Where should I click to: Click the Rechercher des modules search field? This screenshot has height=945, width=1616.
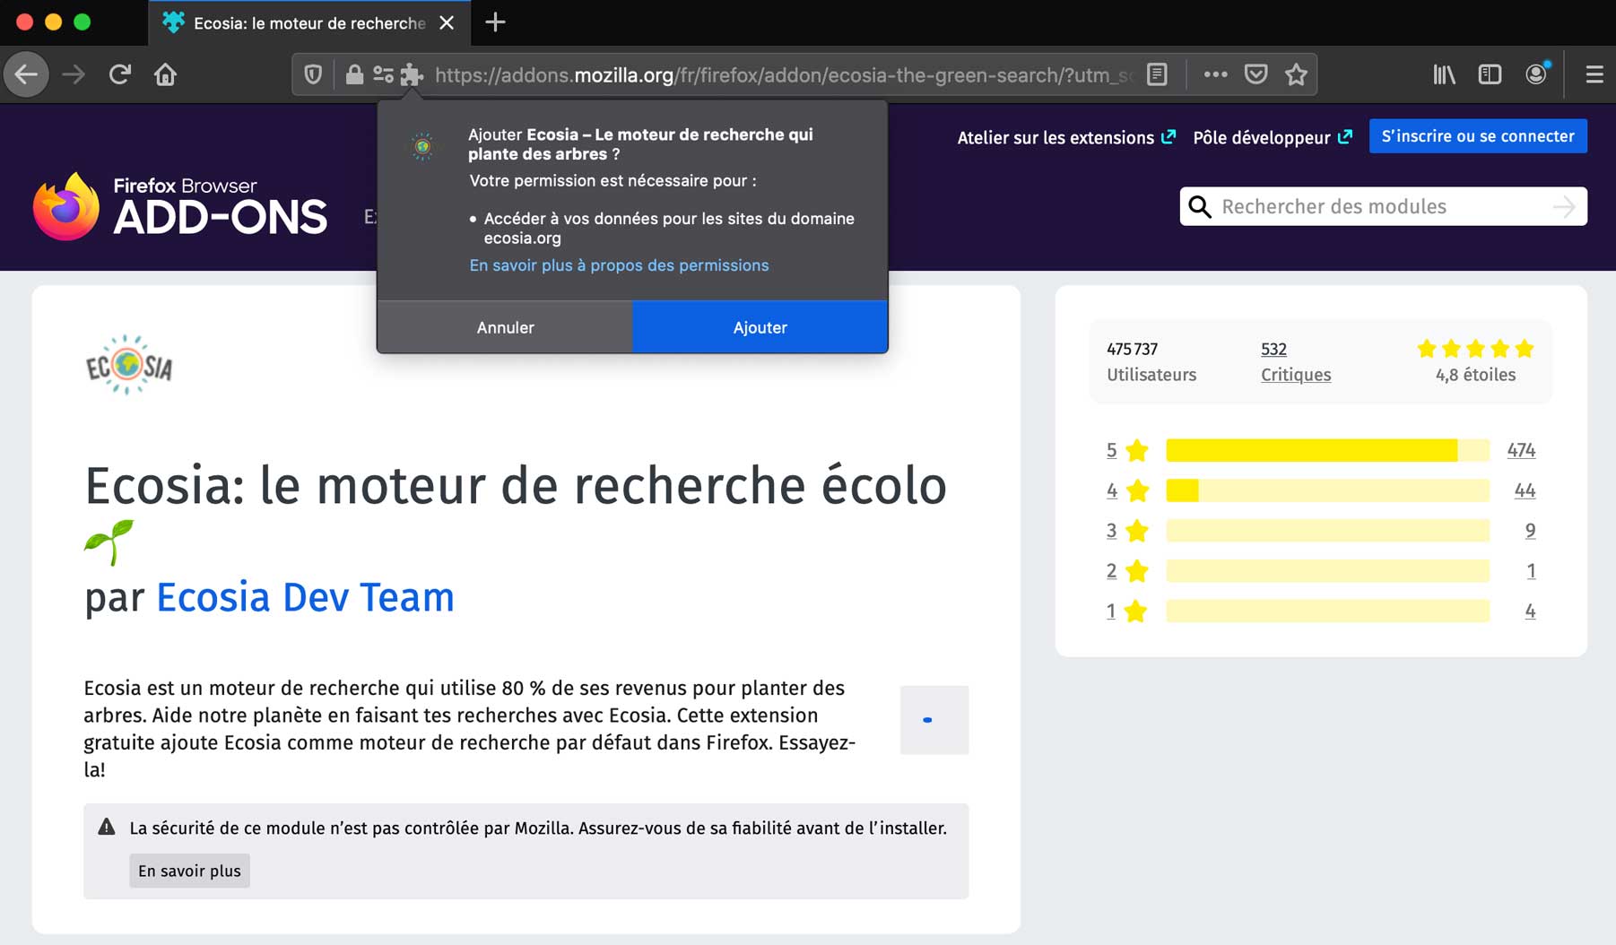tap(1381, 207)
